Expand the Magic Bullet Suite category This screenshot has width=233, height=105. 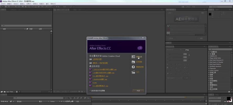pos(209,58)
